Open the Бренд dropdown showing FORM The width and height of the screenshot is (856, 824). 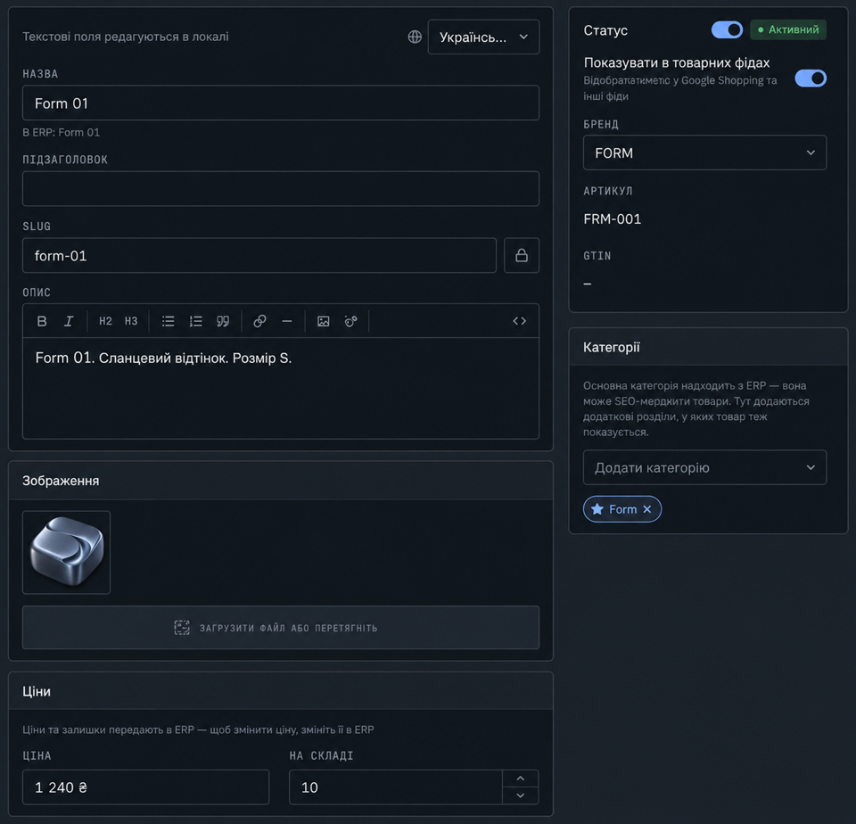(704, 152)
